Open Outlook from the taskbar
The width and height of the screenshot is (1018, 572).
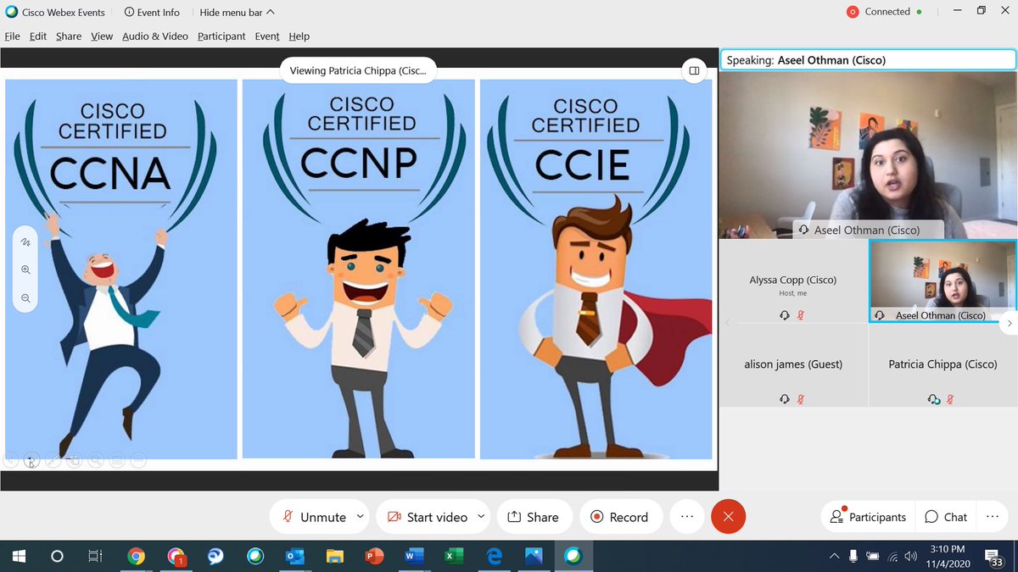pos(295,557)
